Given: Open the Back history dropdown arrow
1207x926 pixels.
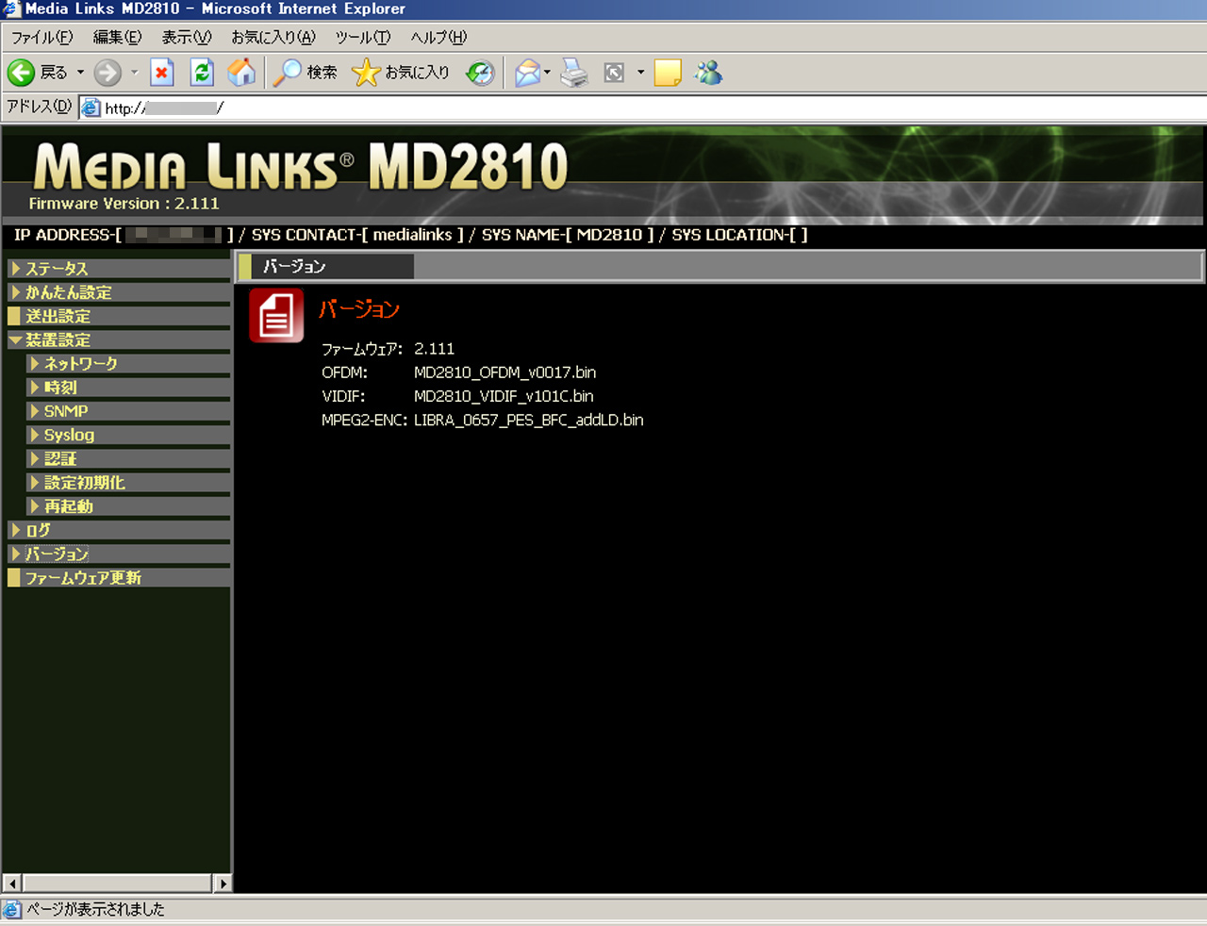Looking at the screenshot, I should (80, 73).
